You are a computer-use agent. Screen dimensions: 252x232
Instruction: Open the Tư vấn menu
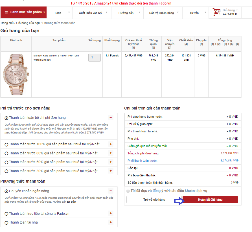point(194,13)
